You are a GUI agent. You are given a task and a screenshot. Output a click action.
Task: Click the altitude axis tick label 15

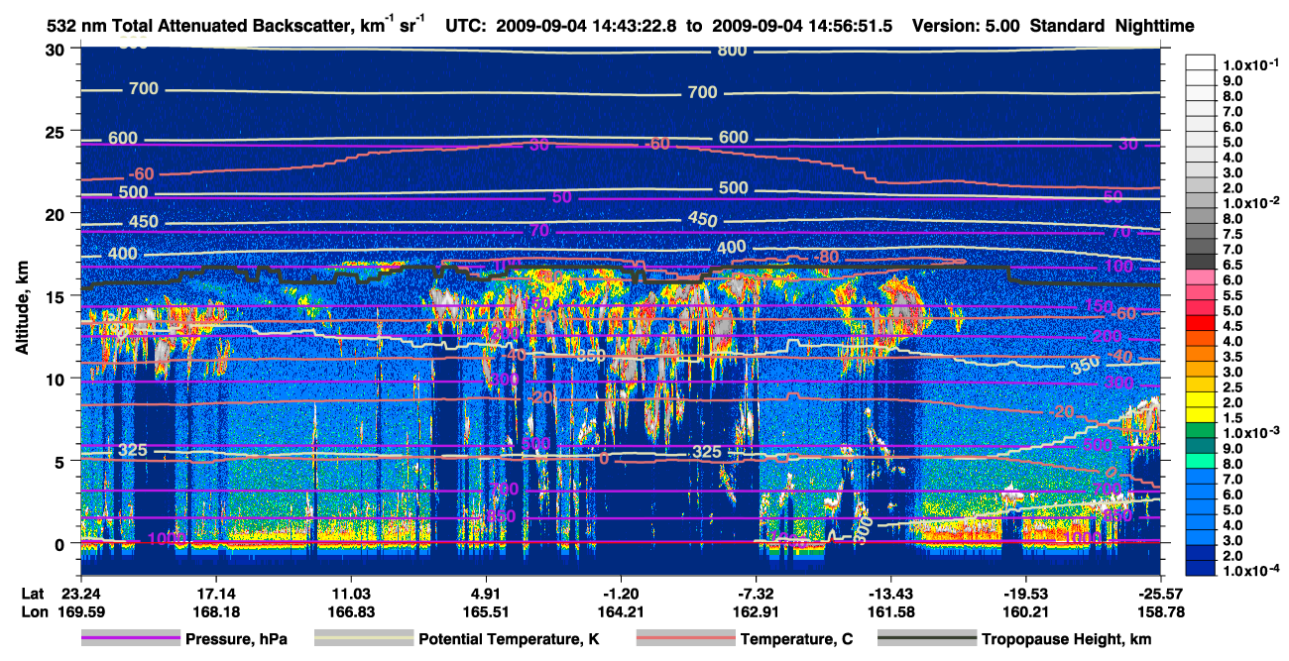click(x=58, y=296)
